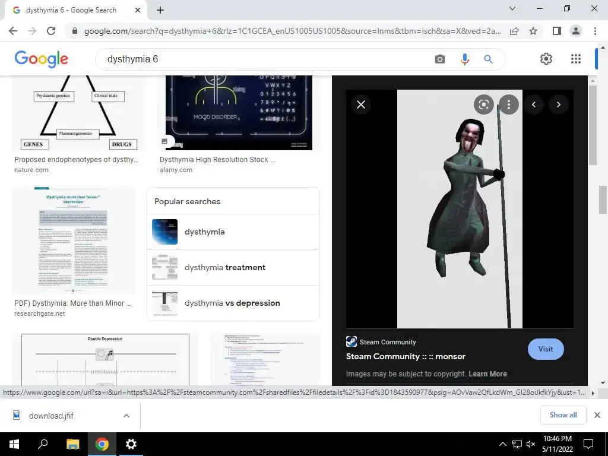Image resolution: width=608 pixels, height=456 pixels.
Task: Click the page vertical scrollbar thumb
Action: 602,199
